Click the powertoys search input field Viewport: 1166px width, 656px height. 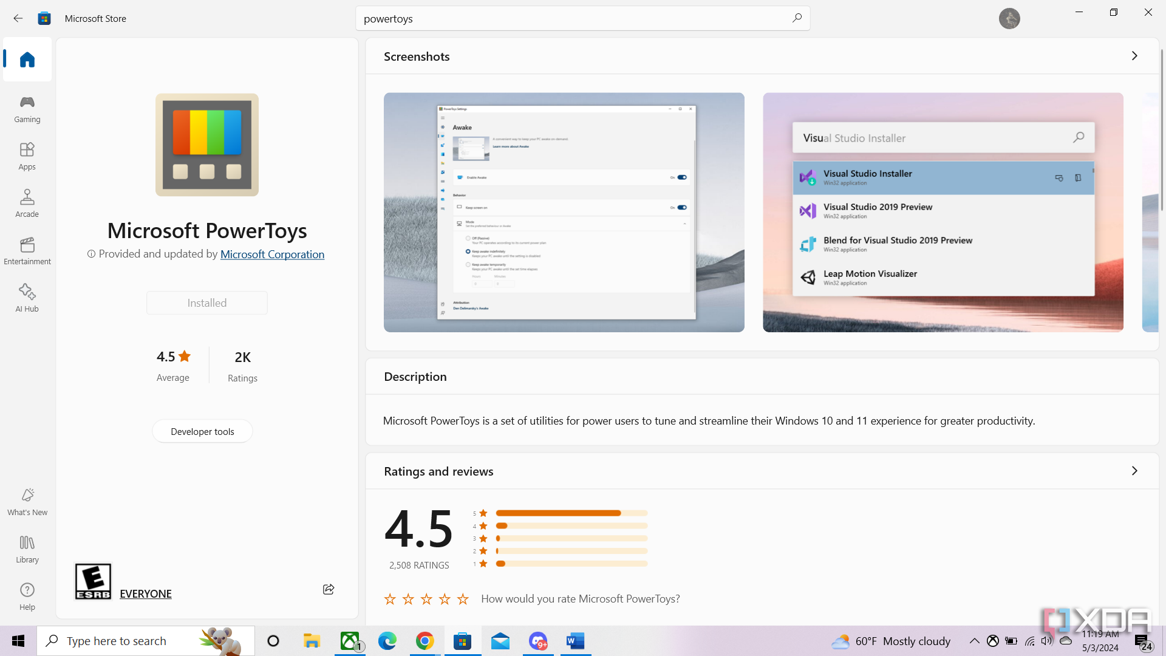click(x=574, y=18)
